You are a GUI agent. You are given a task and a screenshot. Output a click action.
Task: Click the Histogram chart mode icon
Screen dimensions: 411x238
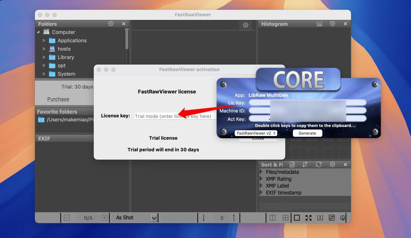click(x=320, y=24)
